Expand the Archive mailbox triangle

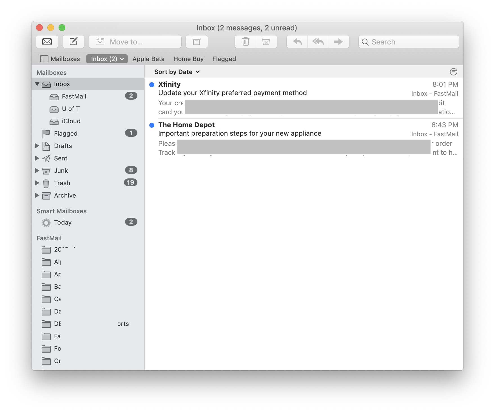click(37, 195)
